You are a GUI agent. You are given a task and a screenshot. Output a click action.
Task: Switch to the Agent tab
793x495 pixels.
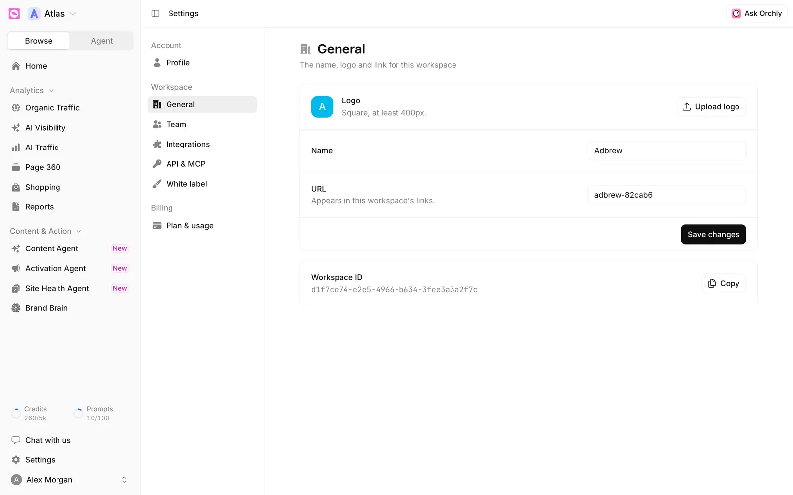102,41
